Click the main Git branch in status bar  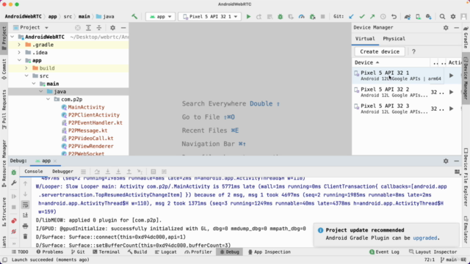(x=449, y=260)
